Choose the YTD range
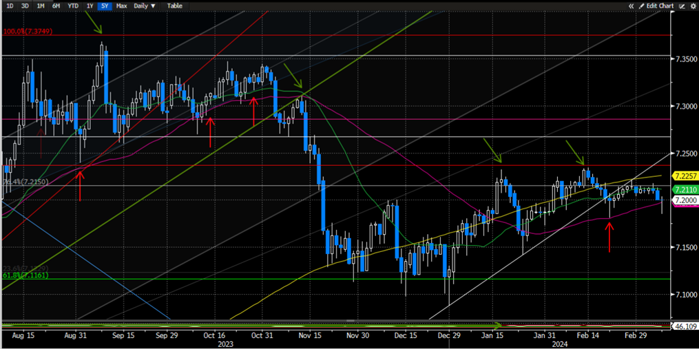 [73, 6]
